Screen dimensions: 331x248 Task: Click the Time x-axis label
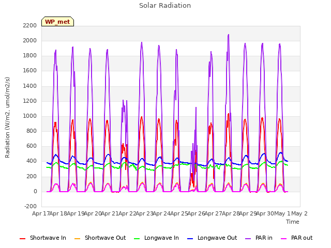coord(293,222)
